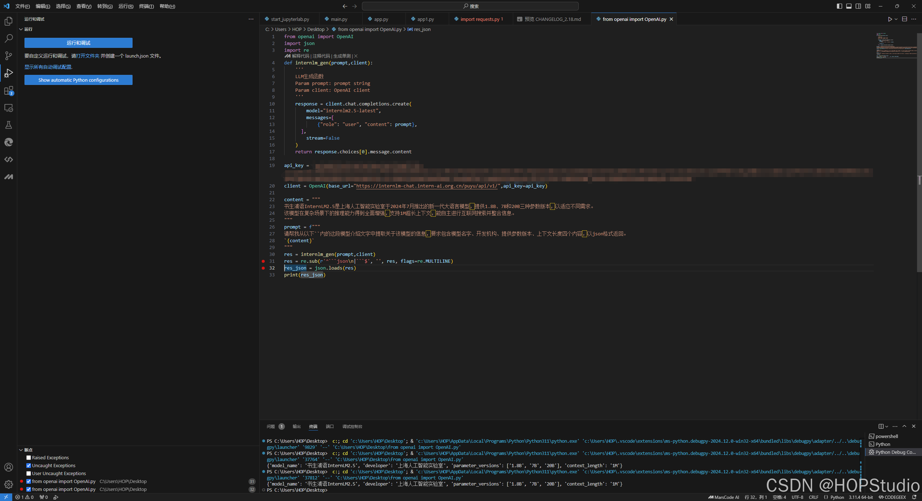Enable User Uncaught Exceptions checkbox
This screenshot has width=922, height=501.
[x=28, y=473]
